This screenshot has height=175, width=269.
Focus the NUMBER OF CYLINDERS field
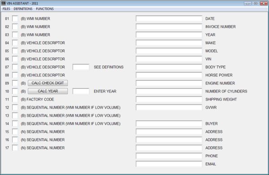[x=169, y=91]
